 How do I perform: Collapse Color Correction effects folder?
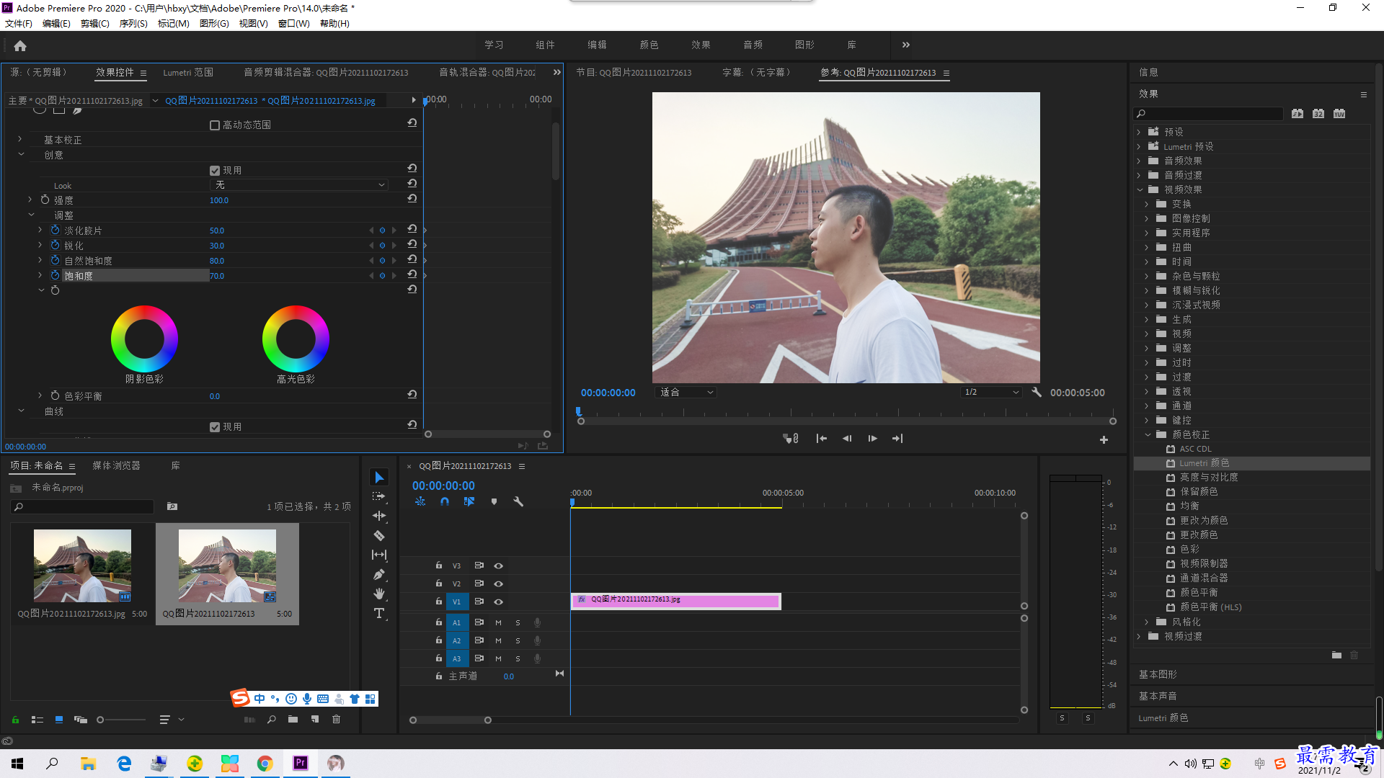pyautogui.click(x=1148, y=435)
